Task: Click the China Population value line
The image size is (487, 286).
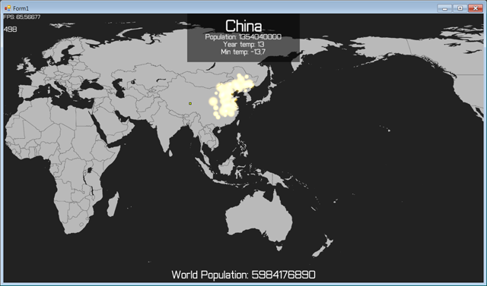Action: point(243,37)
